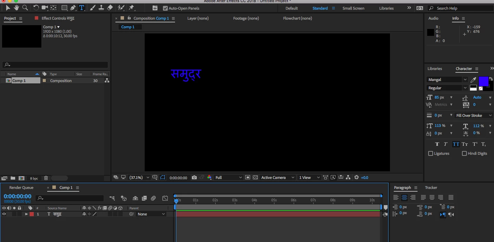This screenshot has height=242, width=494.
Task: Click the 8 bpc color depth button
Action: click(34, 178)
